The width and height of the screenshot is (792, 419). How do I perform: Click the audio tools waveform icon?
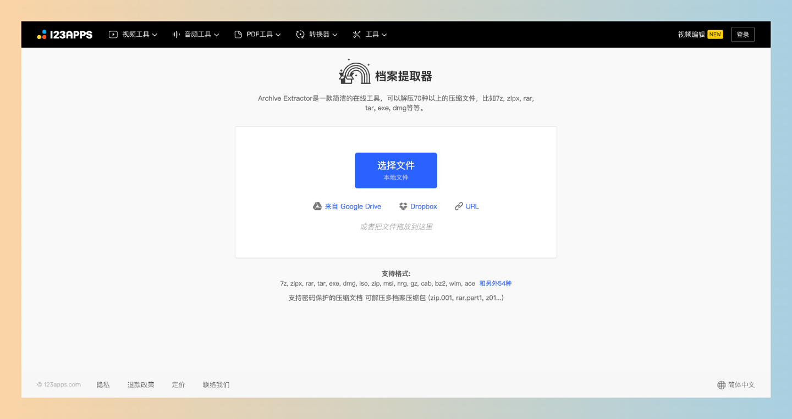tap(175, 34)
